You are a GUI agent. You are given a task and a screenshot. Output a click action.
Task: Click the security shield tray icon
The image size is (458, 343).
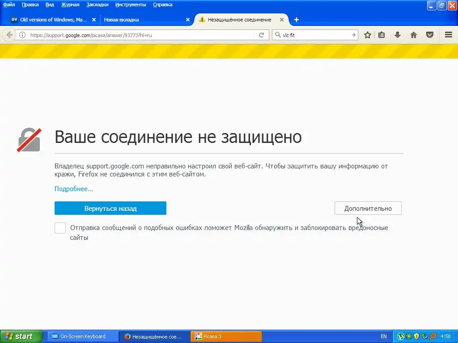point(417,336)
